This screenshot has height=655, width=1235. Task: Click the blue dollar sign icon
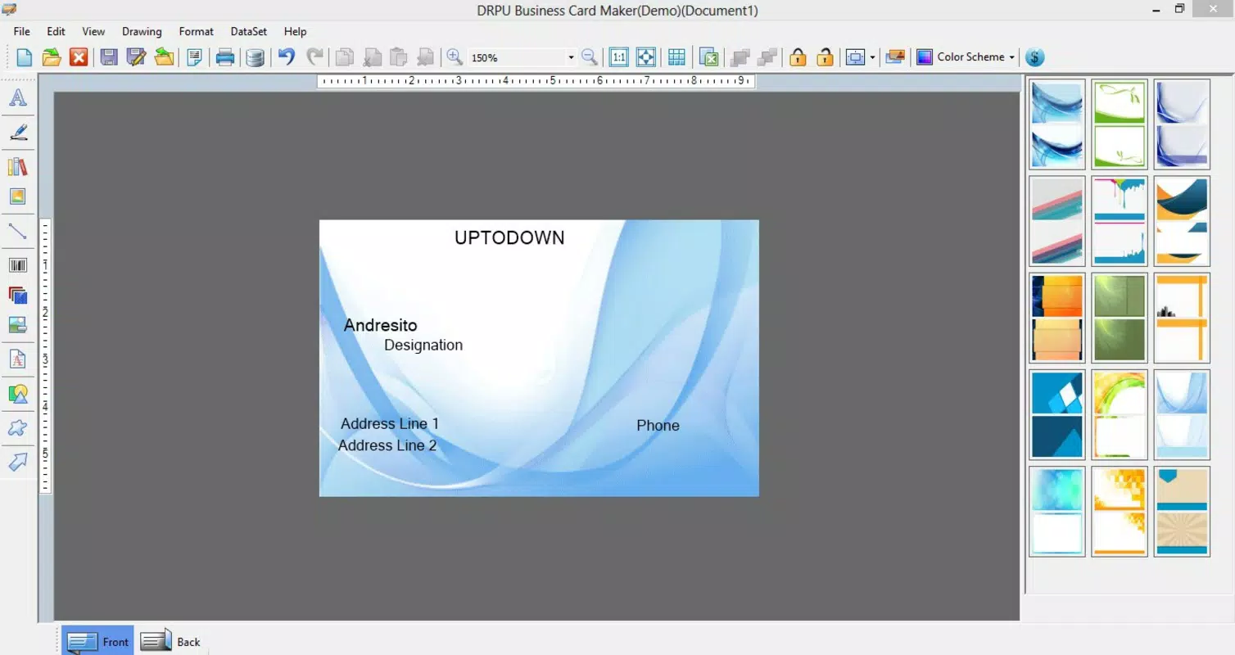[x=1035, y=57]
